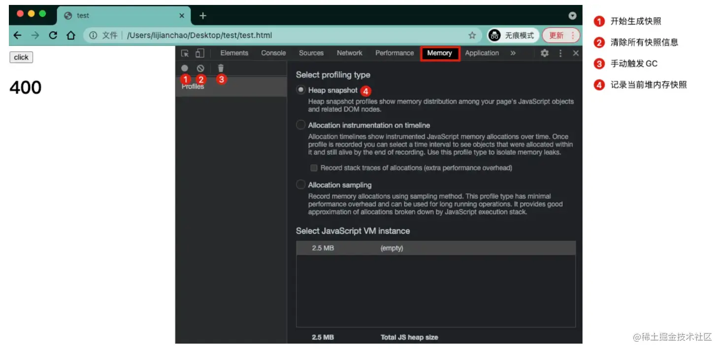Click the address bar file path
The width and height of the screenshot is (722, 352).
tap(199, 35)
